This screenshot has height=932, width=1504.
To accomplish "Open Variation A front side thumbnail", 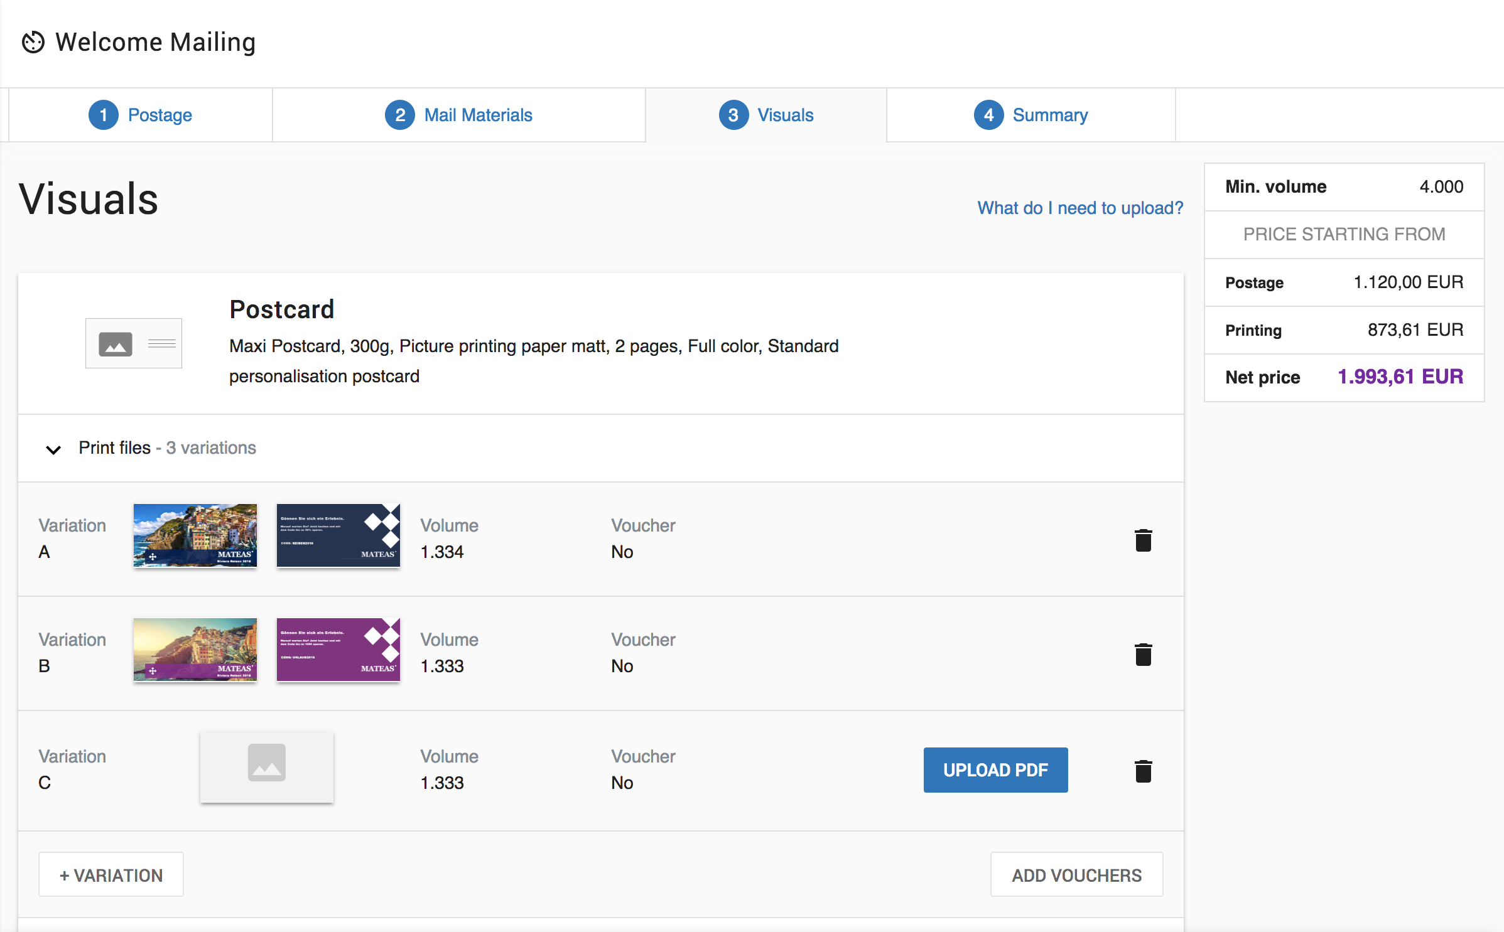I will (x=195, y=535).
